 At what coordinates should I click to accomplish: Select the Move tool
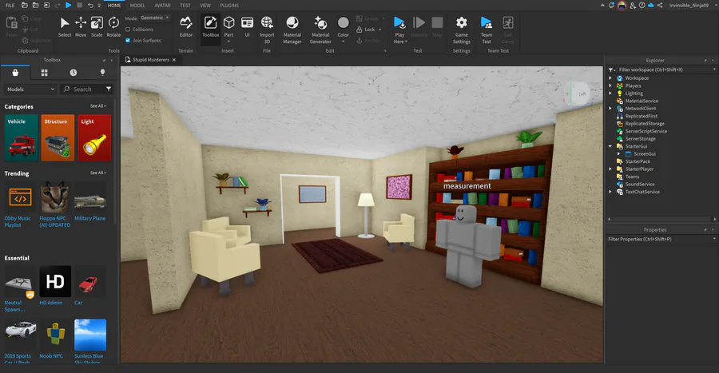tap(81, 27)
